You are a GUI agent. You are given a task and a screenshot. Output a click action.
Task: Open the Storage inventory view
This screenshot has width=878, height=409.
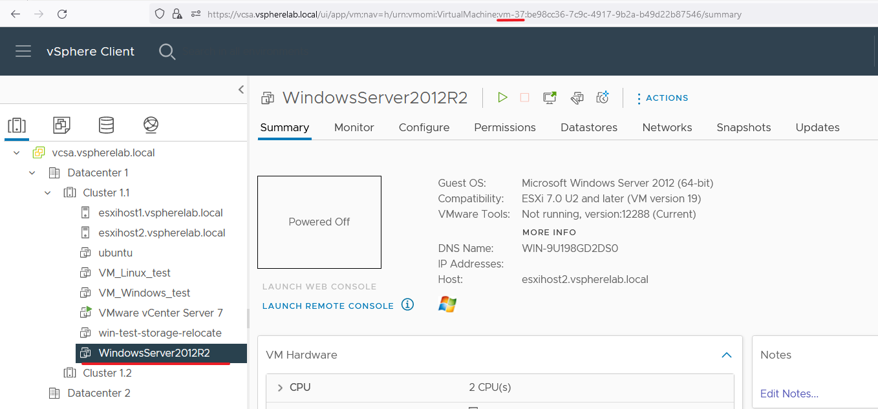106,125
